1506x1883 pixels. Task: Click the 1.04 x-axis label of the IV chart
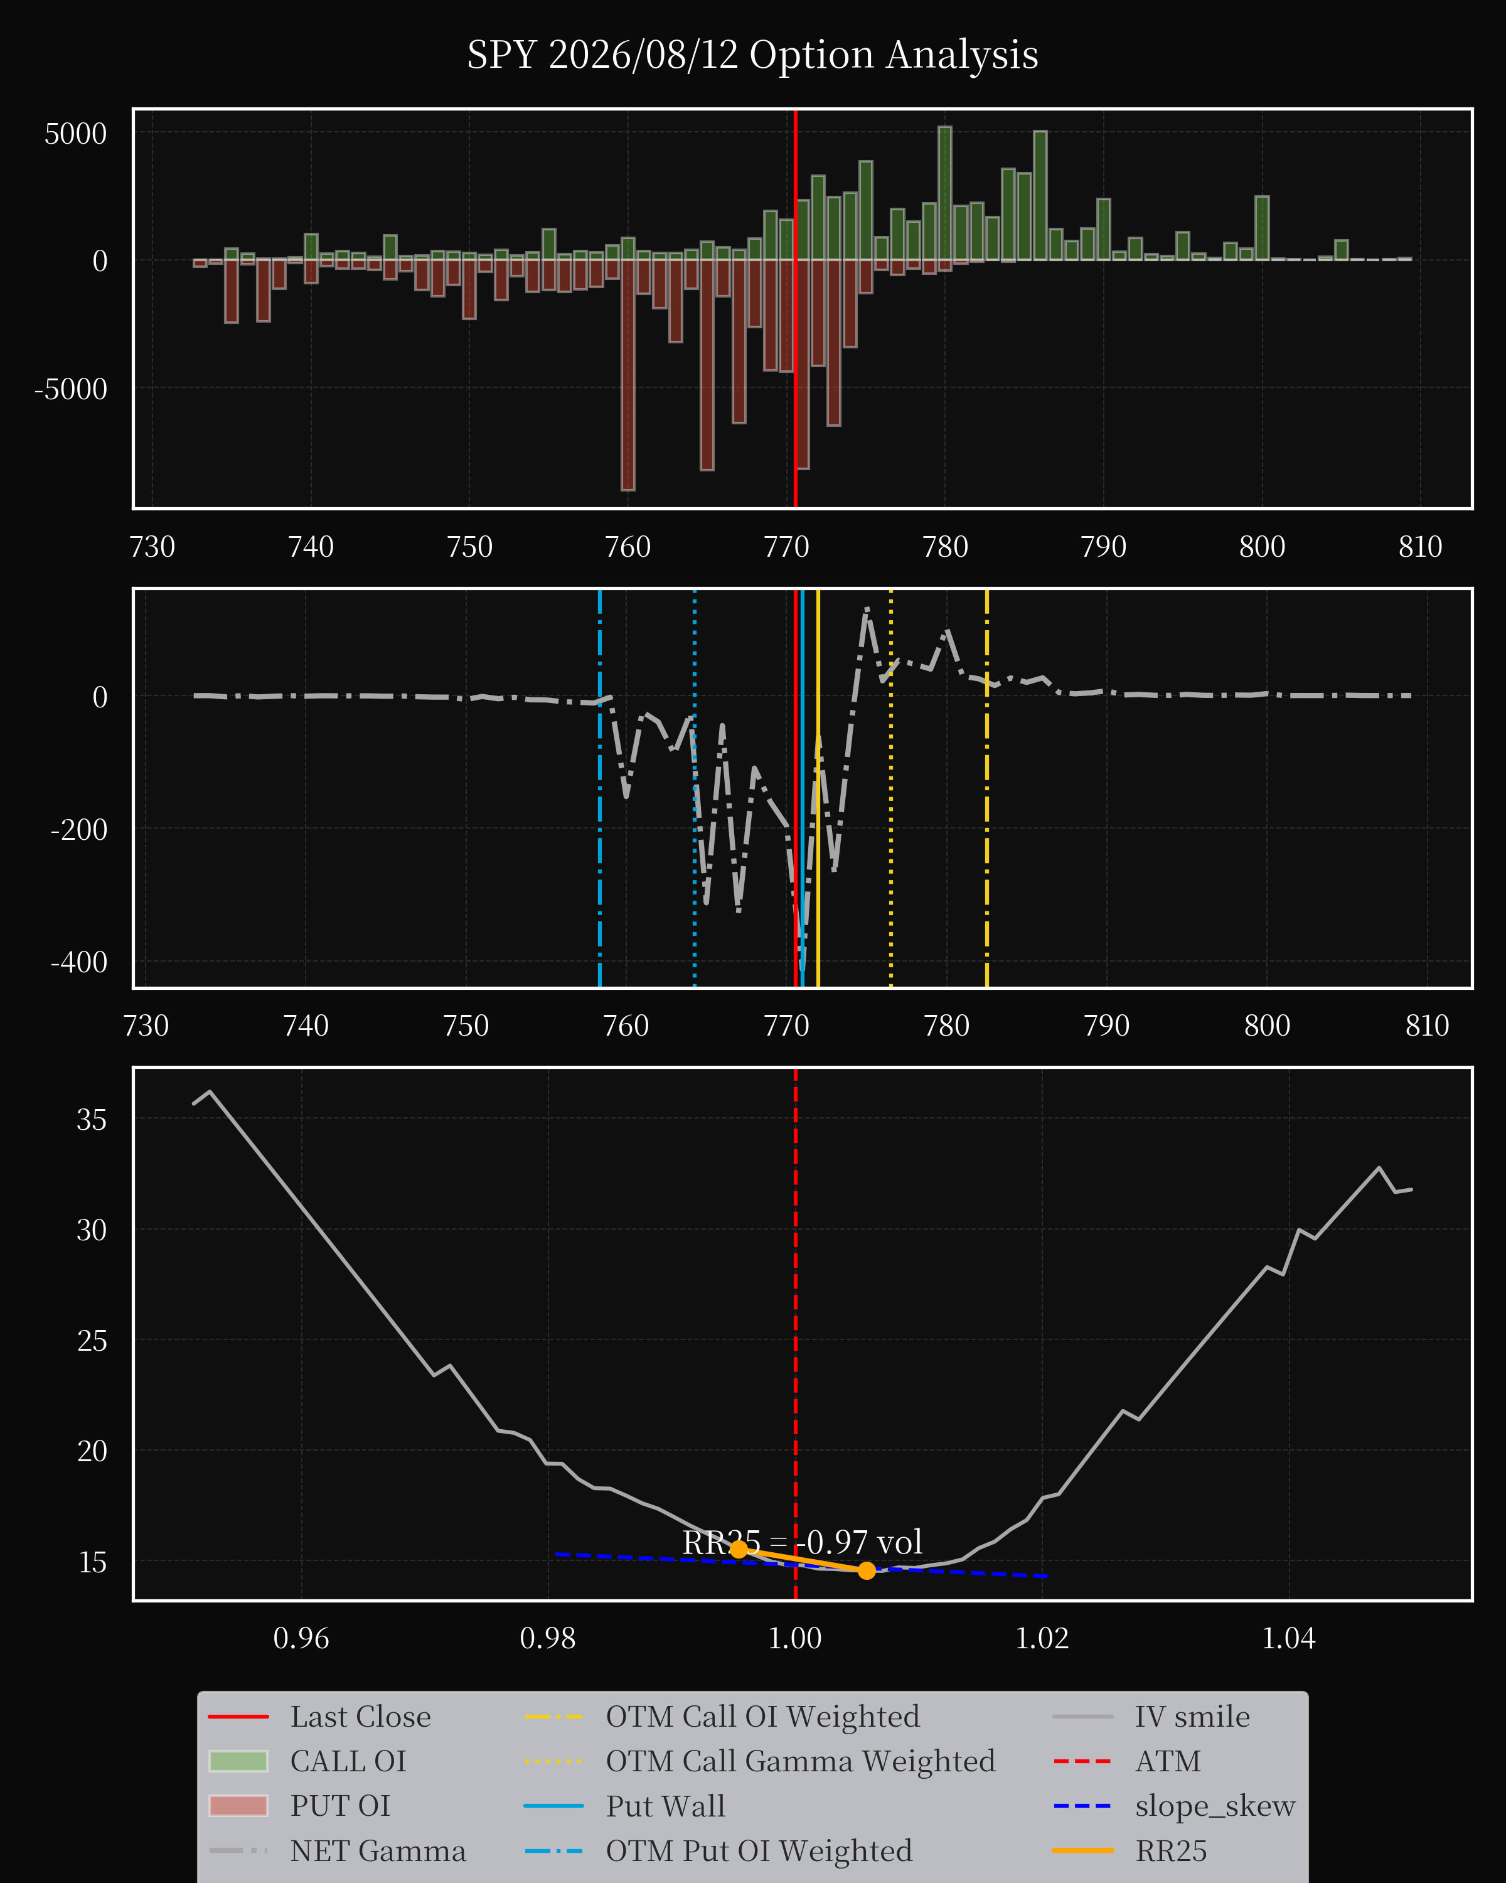(x=1289, y=1638)
